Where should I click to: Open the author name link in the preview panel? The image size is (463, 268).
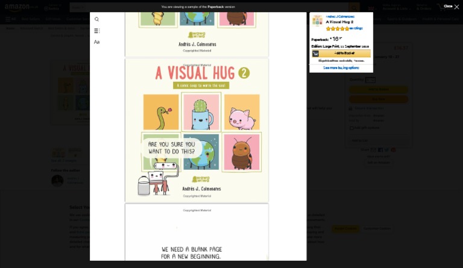(340, 16)
